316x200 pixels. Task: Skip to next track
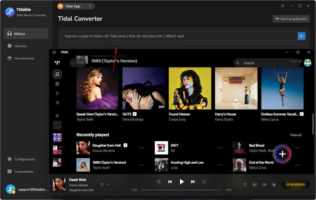click(x=193, y=182)
